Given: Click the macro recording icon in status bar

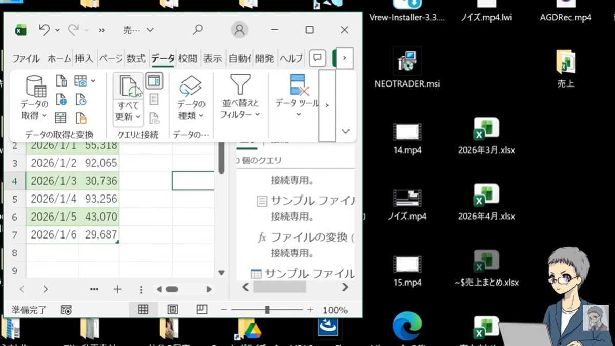Looking at the screenshot, I should click(65, 309).
